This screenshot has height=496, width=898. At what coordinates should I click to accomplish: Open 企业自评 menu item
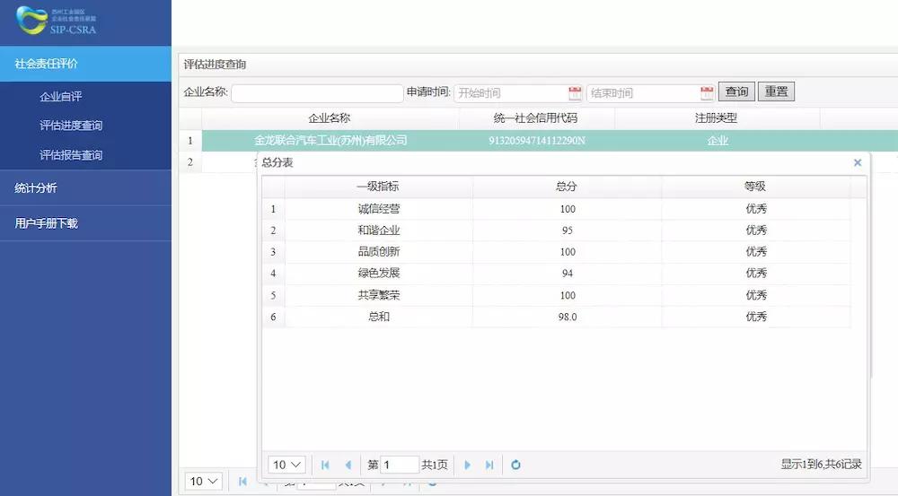tap(61, 96)
